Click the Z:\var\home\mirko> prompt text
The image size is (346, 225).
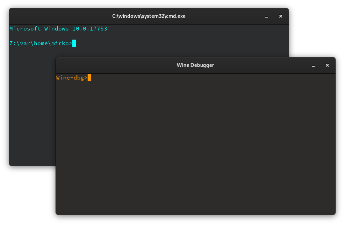[x=41, y=43]
